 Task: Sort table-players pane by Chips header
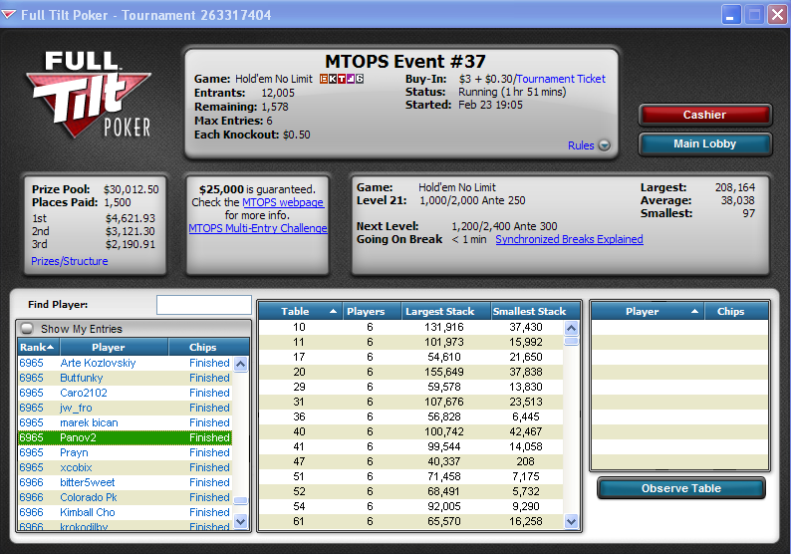point(736,311)
